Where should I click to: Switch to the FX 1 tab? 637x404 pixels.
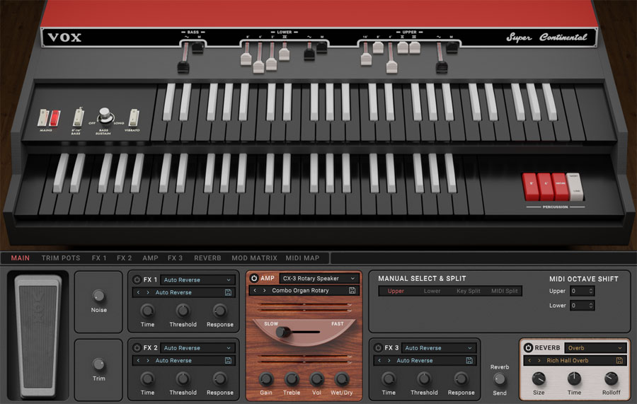99,258
